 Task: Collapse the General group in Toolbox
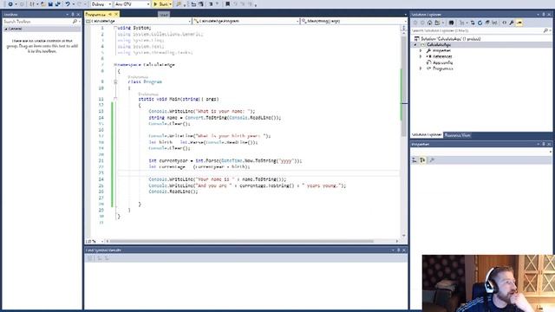point(6,29)
